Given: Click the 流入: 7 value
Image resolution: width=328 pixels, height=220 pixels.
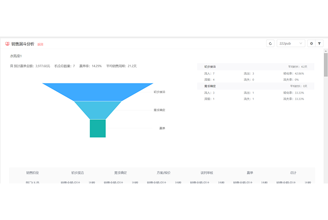Looking at the screenshot, I should point(209,73).
